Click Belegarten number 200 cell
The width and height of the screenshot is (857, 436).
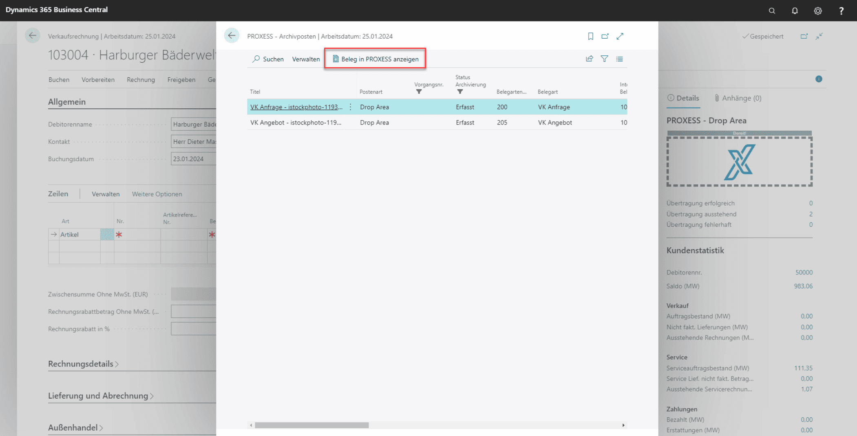[502, 107]
